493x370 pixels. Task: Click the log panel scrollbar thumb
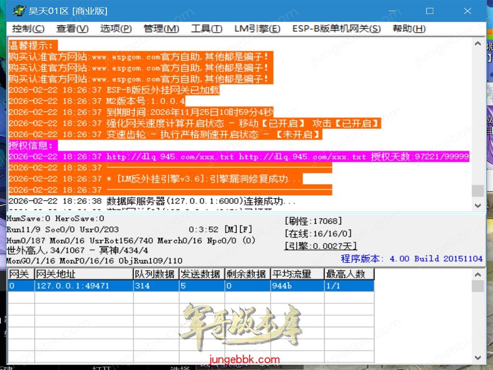tap(478, 191)
